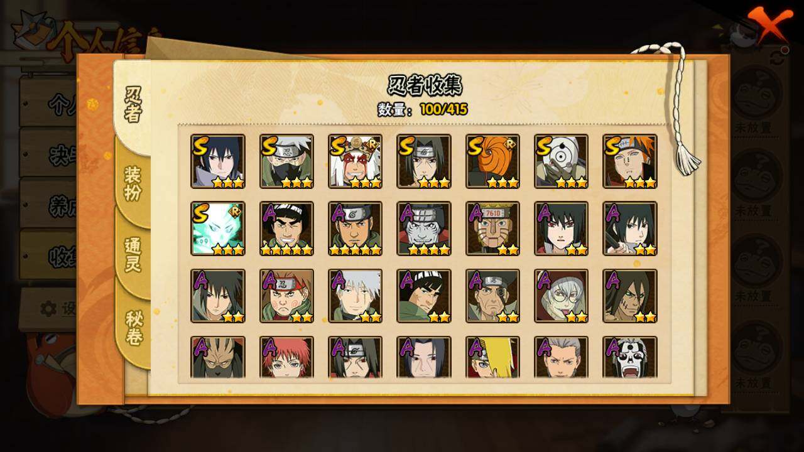
Task: Open five-star Might Guy card with bowl cut
Action: point(286,229)
